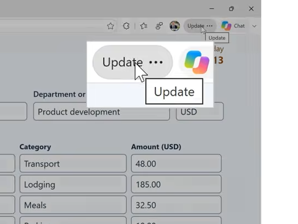The width and height of the screenshot is (298, 224).
Task: Click the favorites star icon in address bar
Action: [110, 26]
